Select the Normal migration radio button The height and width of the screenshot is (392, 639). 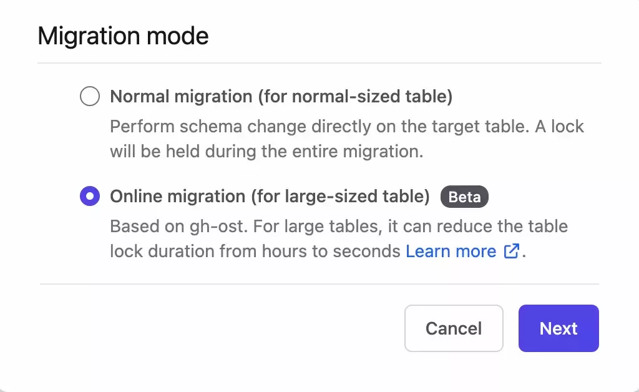click(x=90, y=96)
